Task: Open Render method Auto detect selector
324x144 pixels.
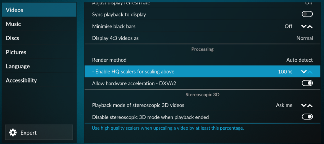Action: [202, 60]
